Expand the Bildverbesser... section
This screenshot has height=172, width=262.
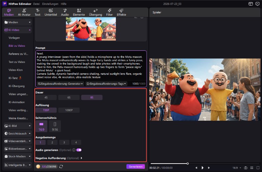click(x=18, y=149)
